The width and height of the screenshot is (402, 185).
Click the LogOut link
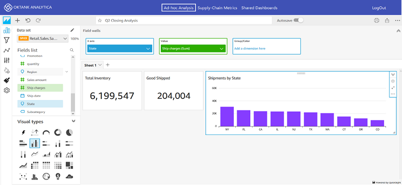coord(379,8)
